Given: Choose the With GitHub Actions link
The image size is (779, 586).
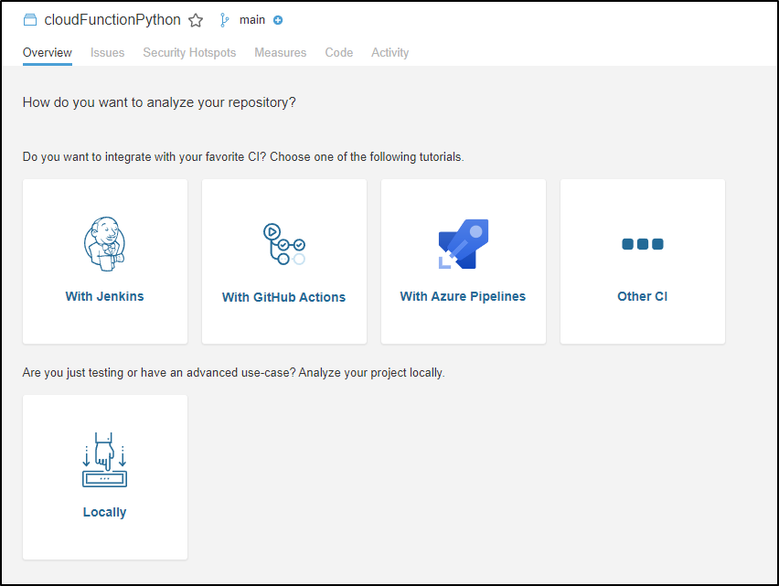Looking at the screenshot, I should (x=283, y=297).
